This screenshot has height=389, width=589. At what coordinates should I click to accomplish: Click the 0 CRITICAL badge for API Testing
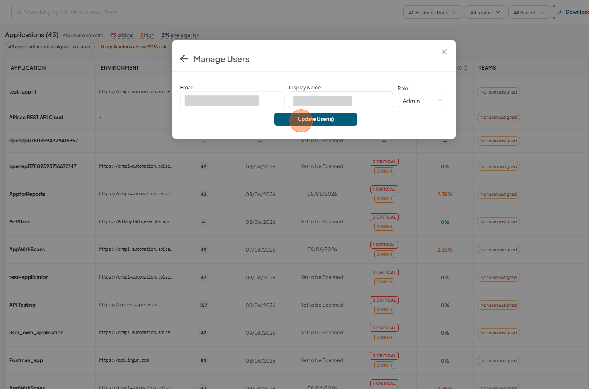tap(384, 300)
